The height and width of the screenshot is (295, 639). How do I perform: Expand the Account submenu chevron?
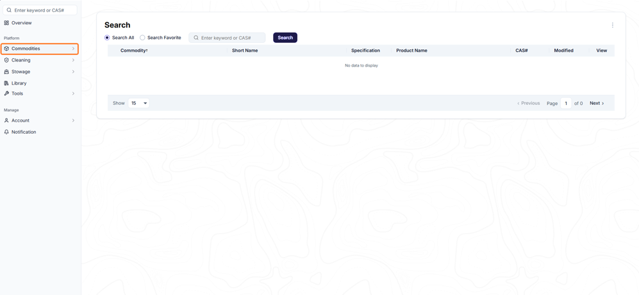click(x=73, y=120)
